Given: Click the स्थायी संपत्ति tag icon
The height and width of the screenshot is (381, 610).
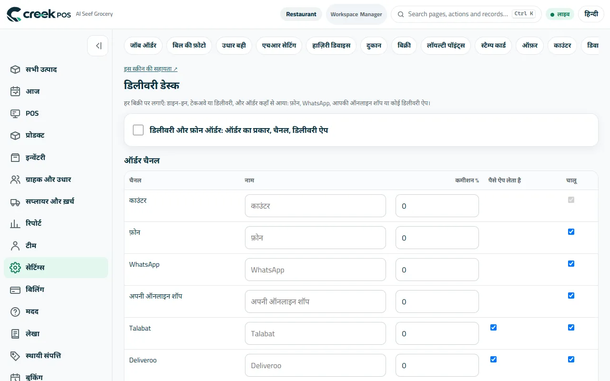Looking at the screenshot, I should (x=15, y=356).
